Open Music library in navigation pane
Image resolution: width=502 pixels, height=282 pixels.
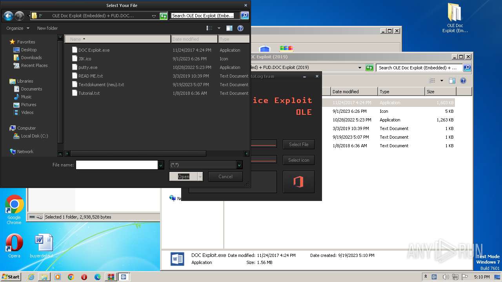pos(23,97)
